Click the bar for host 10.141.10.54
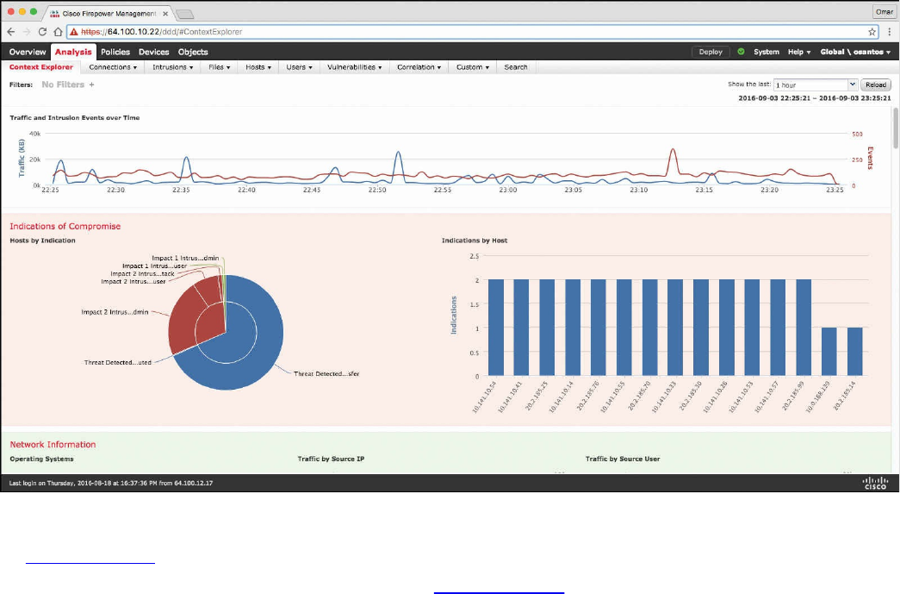Screen dimensions: 900x594 [496, 328]
